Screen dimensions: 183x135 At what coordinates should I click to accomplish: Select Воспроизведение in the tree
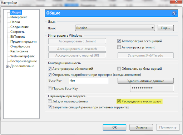[24, 61]
